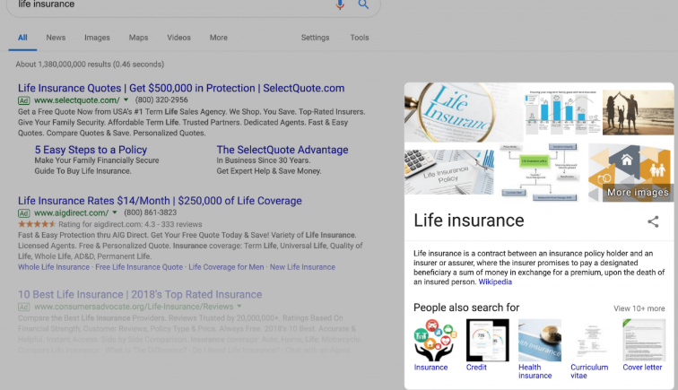Open the Curriculum vitae text link

589,371
